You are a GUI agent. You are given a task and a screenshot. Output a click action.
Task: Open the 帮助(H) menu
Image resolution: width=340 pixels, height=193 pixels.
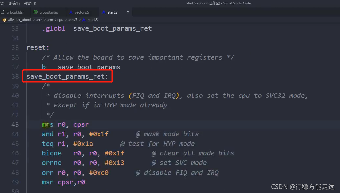click(x=30, y=3)
